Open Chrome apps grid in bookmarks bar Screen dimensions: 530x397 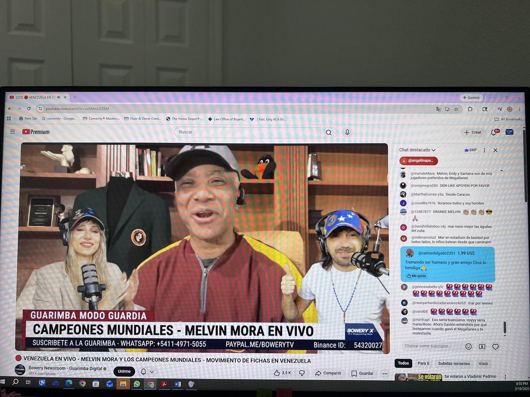coord(9,119)
